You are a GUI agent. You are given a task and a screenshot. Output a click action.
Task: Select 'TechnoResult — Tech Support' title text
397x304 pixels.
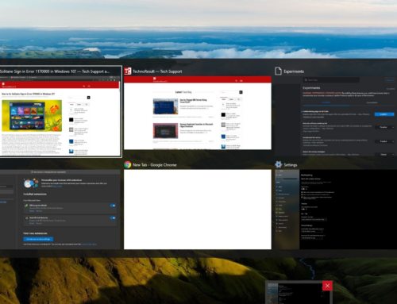point(157,71)
